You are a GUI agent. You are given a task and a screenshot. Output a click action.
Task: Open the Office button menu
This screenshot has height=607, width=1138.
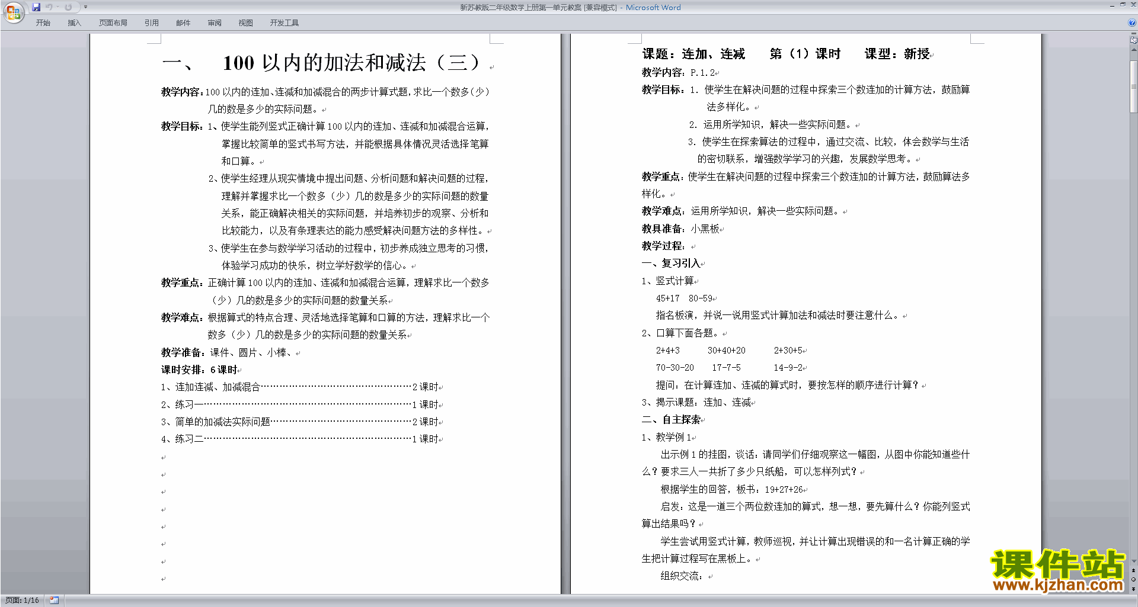[x=13, y=12]
